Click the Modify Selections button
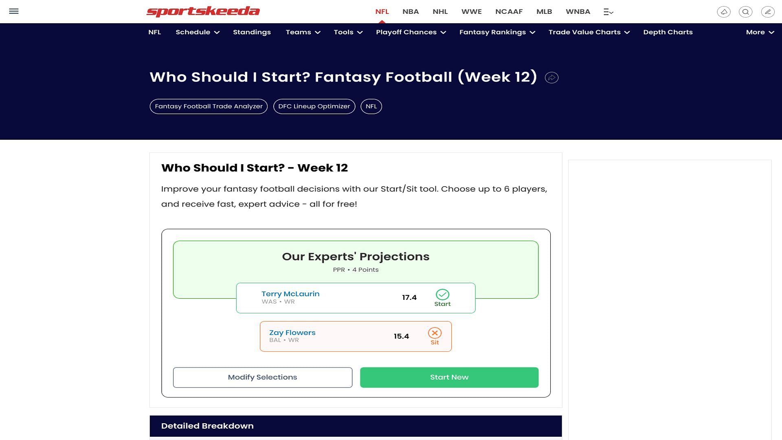This screenshot has height=440, width=782. click(262, 377)
